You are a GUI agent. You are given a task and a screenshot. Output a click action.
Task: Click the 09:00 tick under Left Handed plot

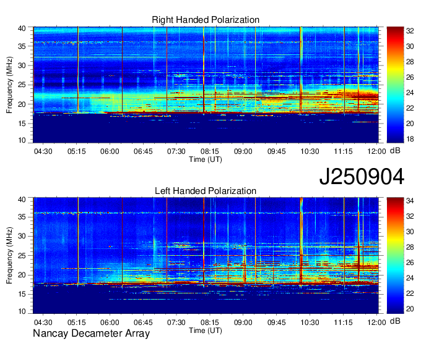pyautogui.click(x=243, y=322)
